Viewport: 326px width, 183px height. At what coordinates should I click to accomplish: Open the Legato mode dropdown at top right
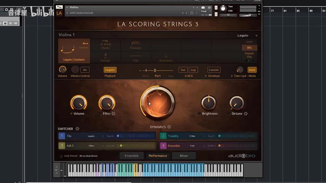(x=256, y=36)
